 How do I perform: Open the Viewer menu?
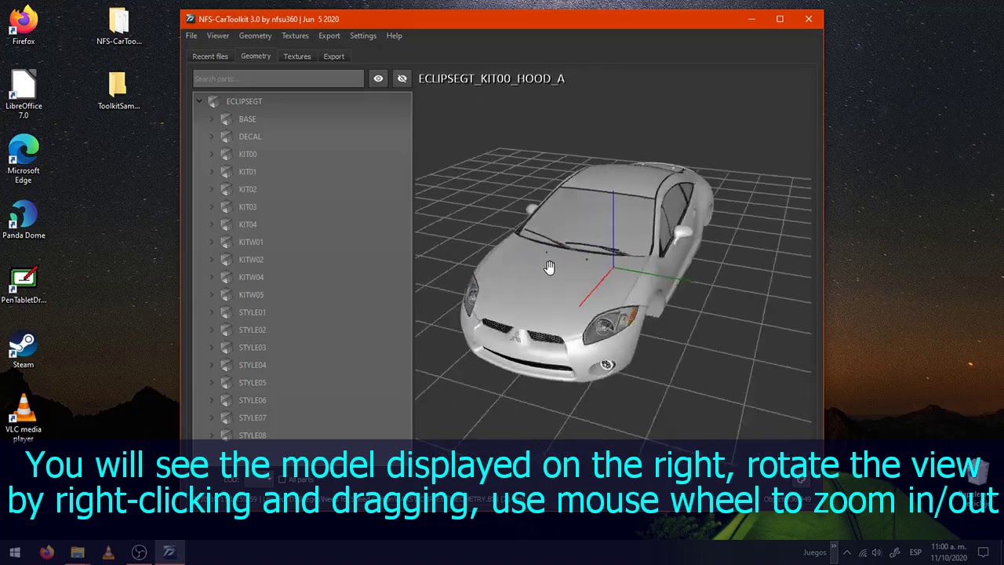coord(218,36)
